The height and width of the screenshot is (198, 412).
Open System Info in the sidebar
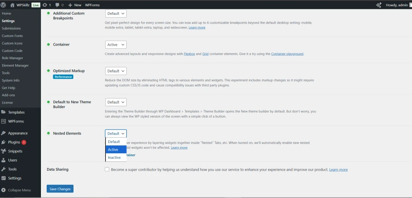(11, 80)
